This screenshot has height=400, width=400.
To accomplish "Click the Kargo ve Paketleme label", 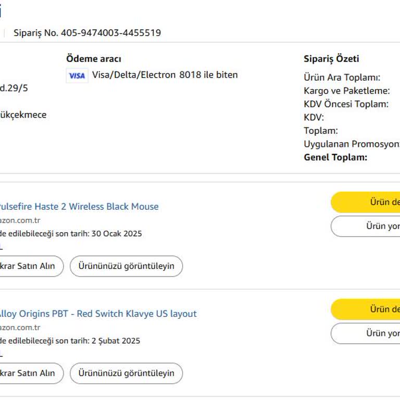I will tap(347, 91).
